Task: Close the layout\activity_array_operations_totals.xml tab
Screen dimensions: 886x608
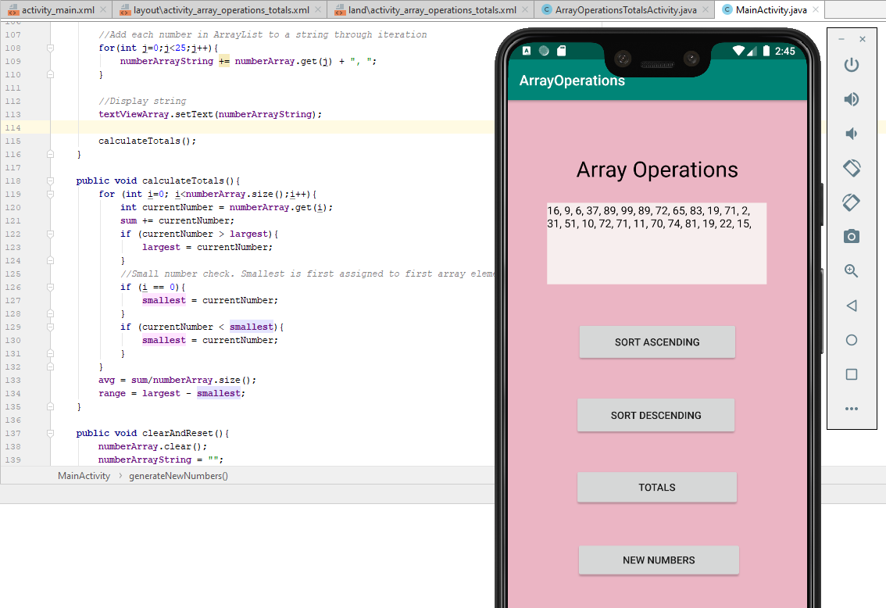Action: pyautogui.click(x=318, y=9)
